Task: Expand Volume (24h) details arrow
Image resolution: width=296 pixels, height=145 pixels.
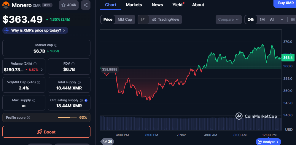Action: (x=42, y=70)
